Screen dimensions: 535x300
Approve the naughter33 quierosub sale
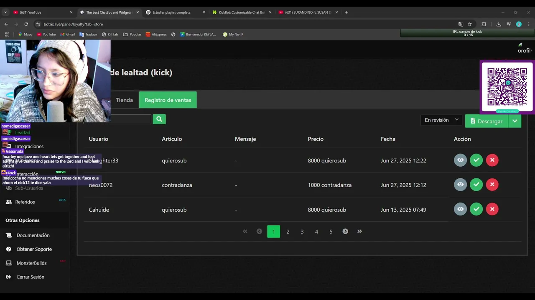[476, 160]
